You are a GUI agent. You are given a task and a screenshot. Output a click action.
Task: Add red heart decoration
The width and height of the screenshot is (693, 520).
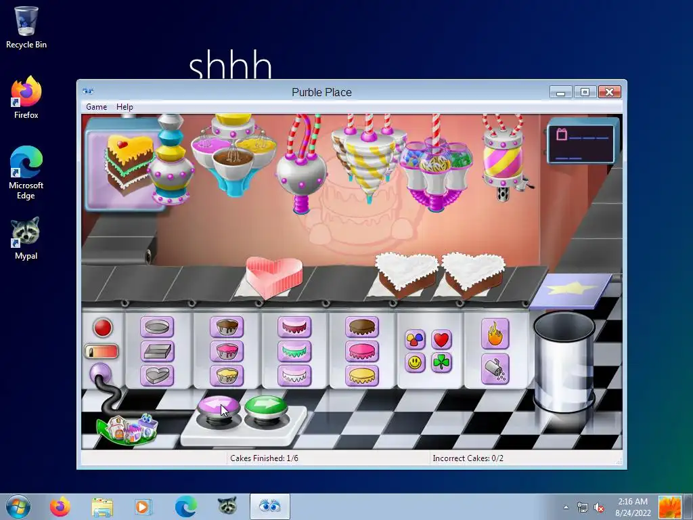pos(441,340)
